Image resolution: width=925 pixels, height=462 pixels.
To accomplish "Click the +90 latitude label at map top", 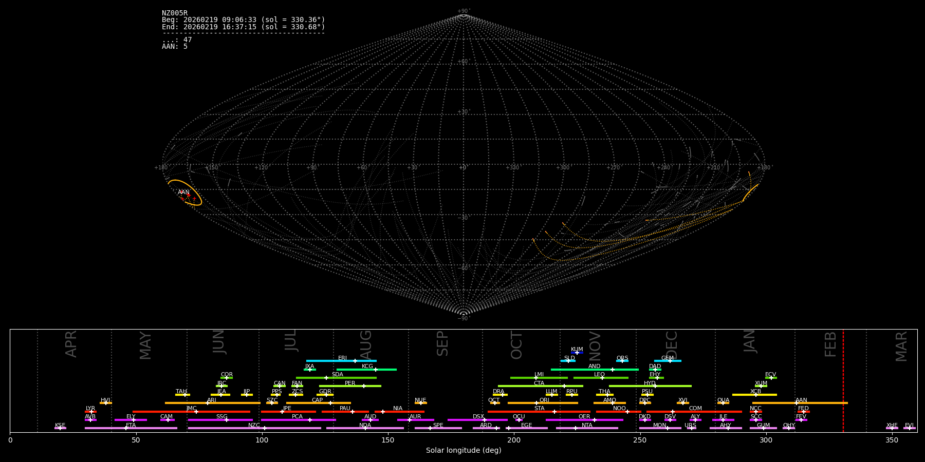I will pos(463,11).
